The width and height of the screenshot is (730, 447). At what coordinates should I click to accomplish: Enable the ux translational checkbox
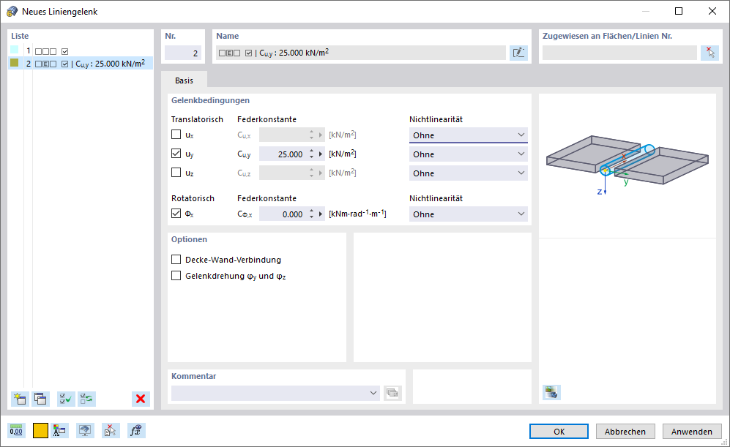coord(176,135)
